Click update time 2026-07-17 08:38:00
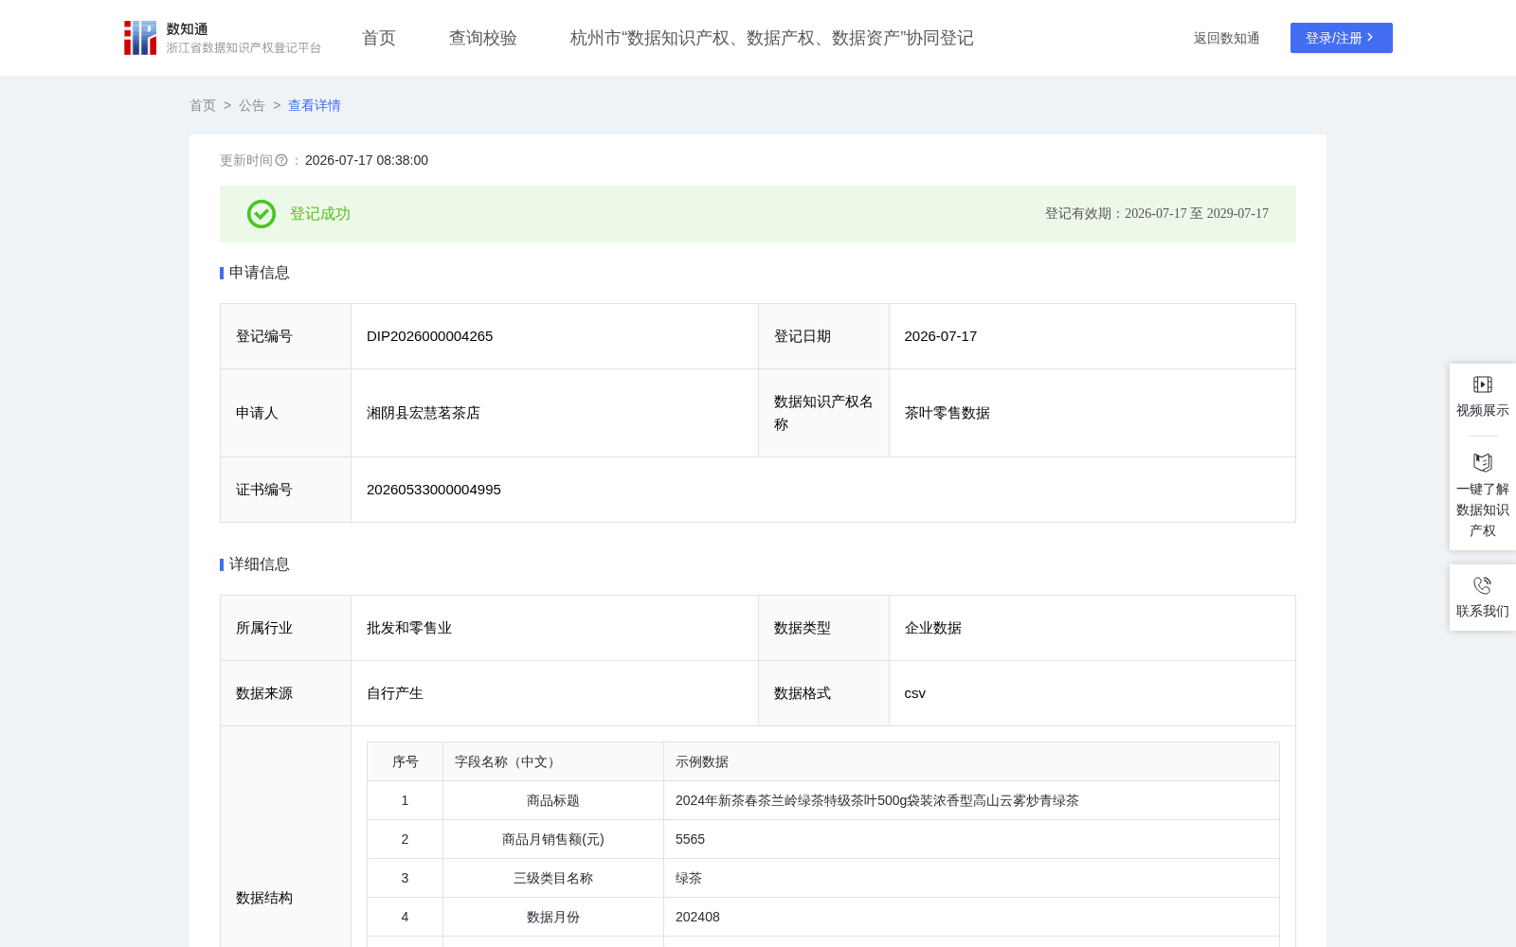 tap(367, 160)
